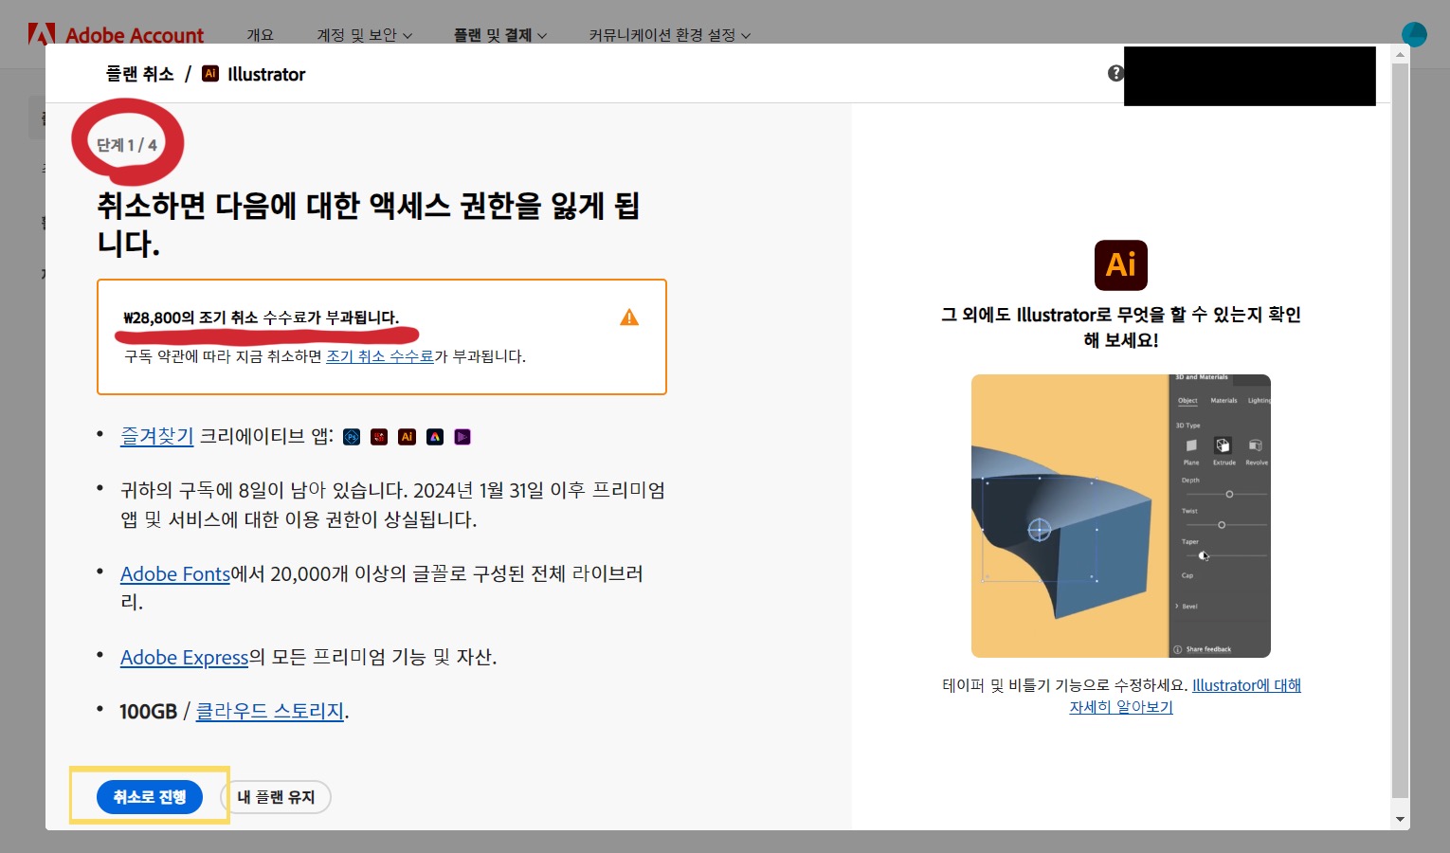This screenshot has width=1450, height=853.
Task: Open the 개요 menu item
Action: point(261,35)
